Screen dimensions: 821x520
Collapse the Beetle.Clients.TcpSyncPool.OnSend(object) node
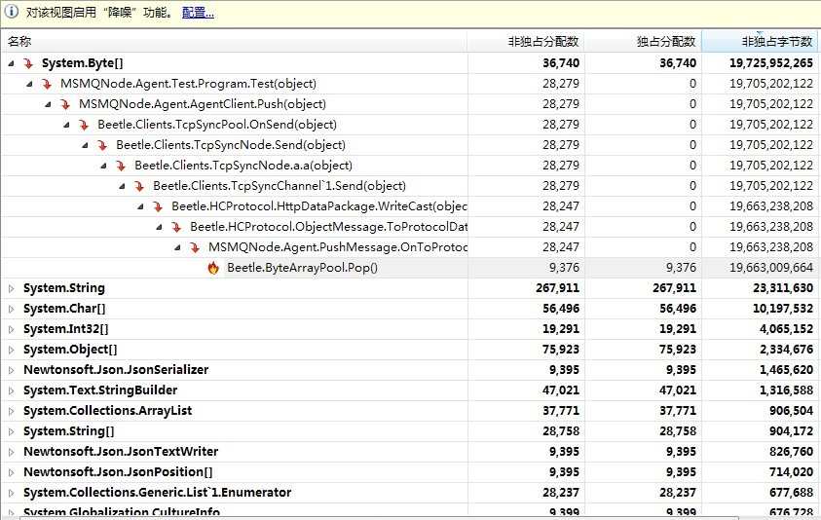pos(66,125)
